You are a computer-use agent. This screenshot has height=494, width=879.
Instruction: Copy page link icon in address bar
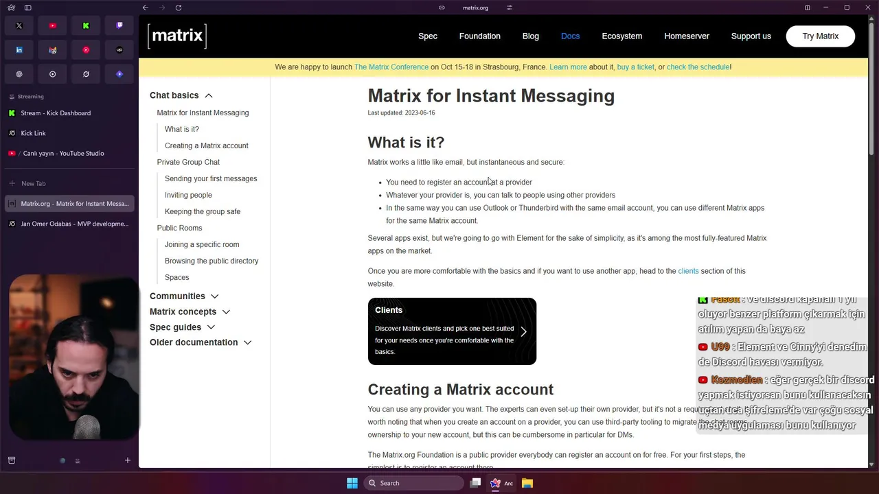(442, 8)
